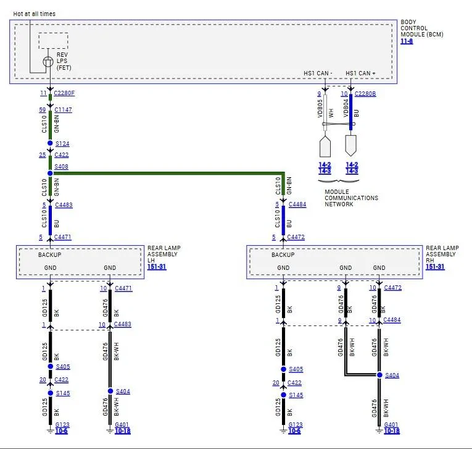The width and height of the screenshot is (472, 449).
Task: Click 'HS1 CAN -' label in BCM
Action: coord(318,73)
